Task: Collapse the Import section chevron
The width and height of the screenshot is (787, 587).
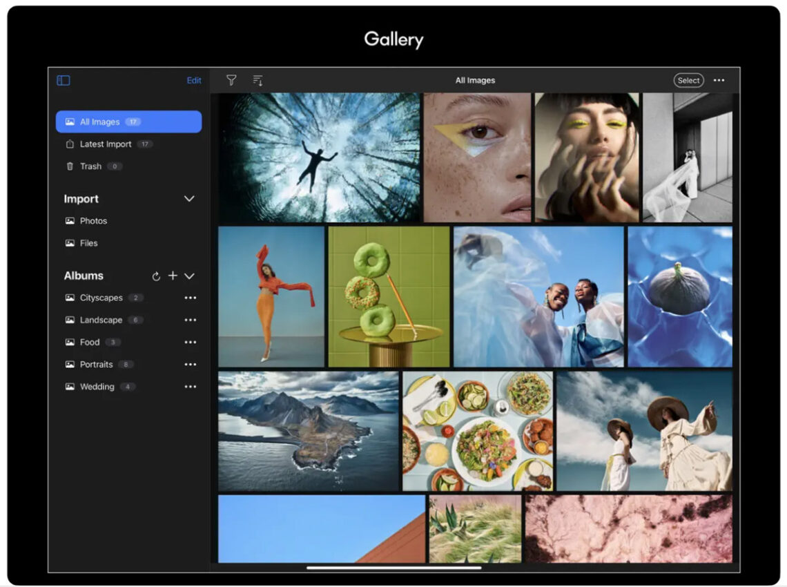Action: 189,199
